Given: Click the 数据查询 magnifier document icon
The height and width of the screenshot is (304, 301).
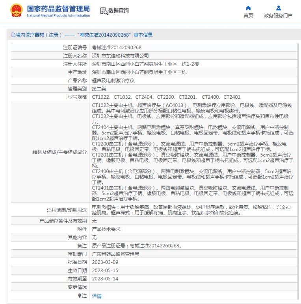Looking at the screenshot, I should point(104,11).
